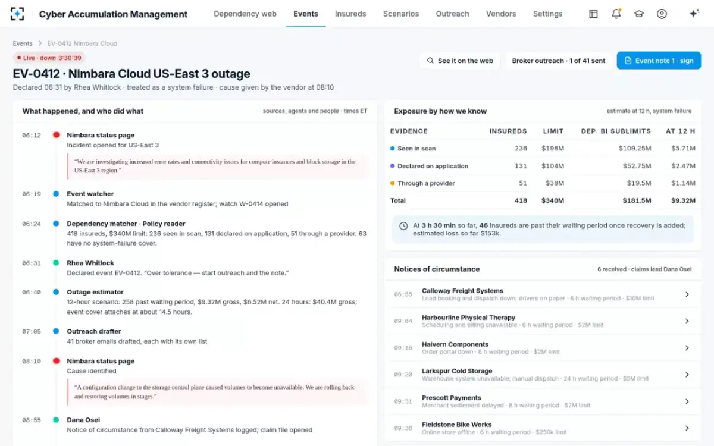Open the Outreach tab
Image resolution: width=714 pixels, height=446 pixels.
coord(452,14)
